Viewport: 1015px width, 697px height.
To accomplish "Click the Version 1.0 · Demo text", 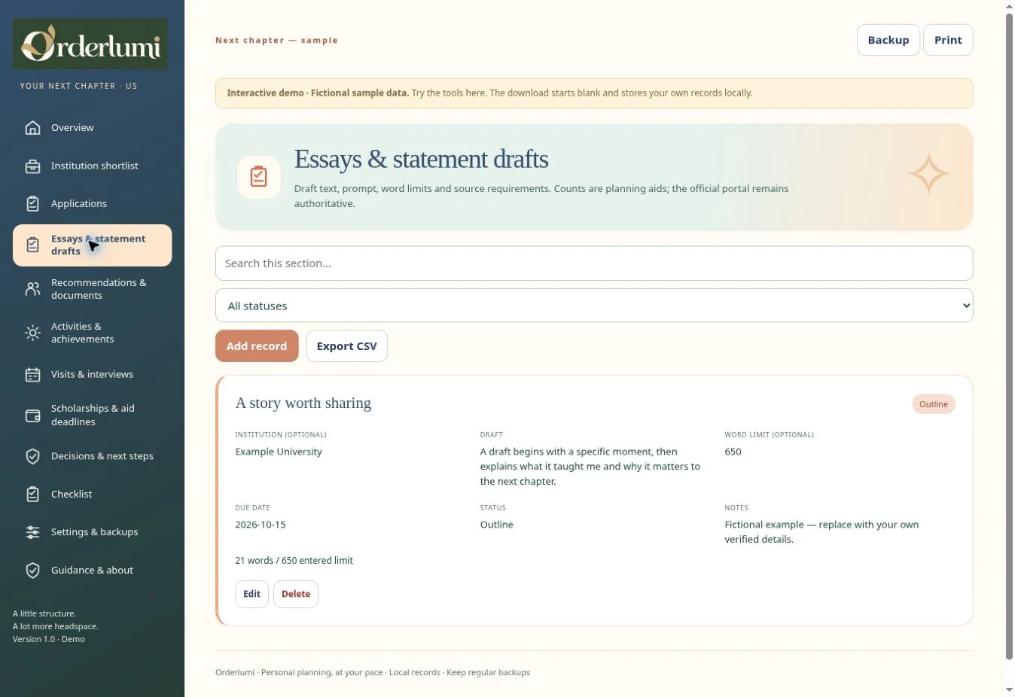I will (49, 639).
